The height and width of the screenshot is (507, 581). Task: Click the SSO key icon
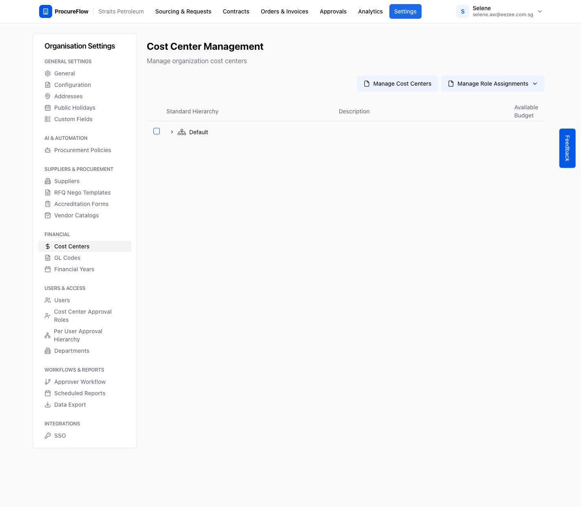click(x=48, y=436)
